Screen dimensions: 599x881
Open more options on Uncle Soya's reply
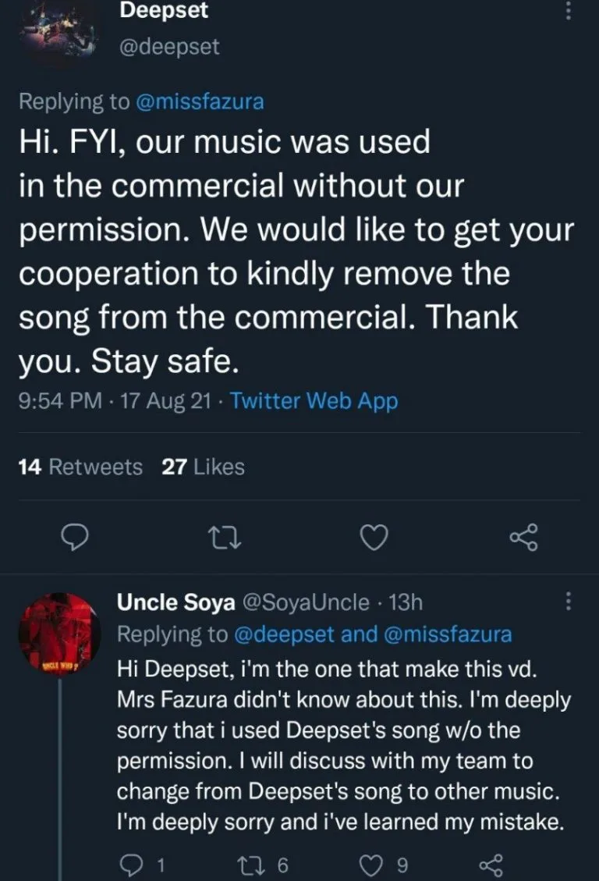point(569,602)
